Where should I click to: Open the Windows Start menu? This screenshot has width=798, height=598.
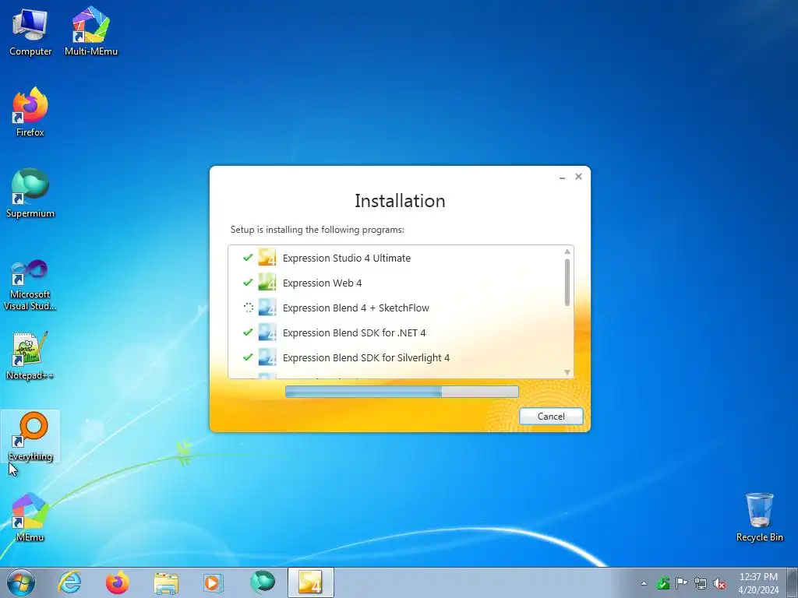21,582
